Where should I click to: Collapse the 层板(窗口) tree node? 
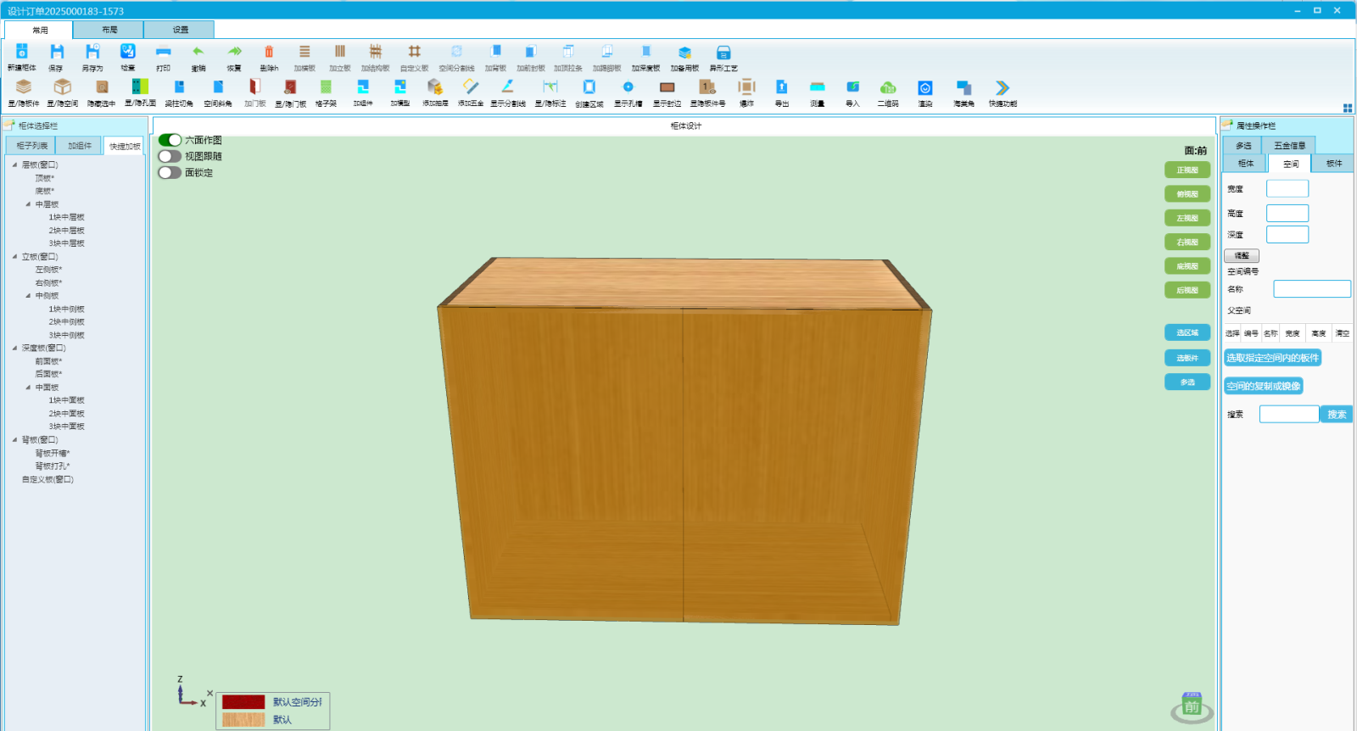point(14,165)
